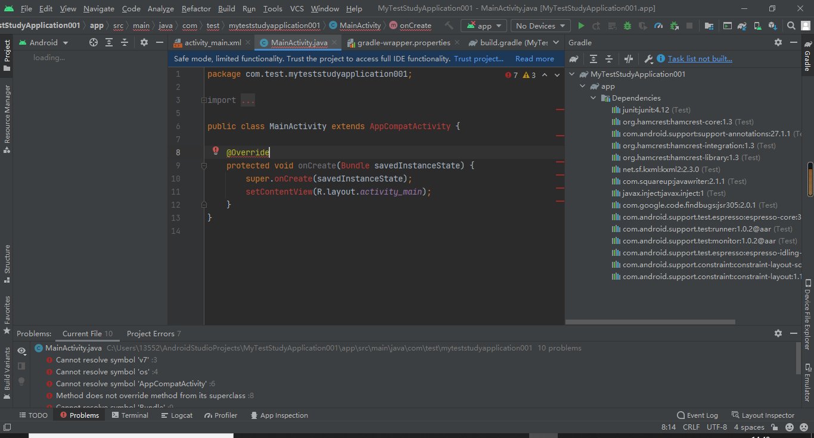Viewport: 814px width, 438px height.
Task: Open the No Devices selector dropdown
Action: coord(540,26)
